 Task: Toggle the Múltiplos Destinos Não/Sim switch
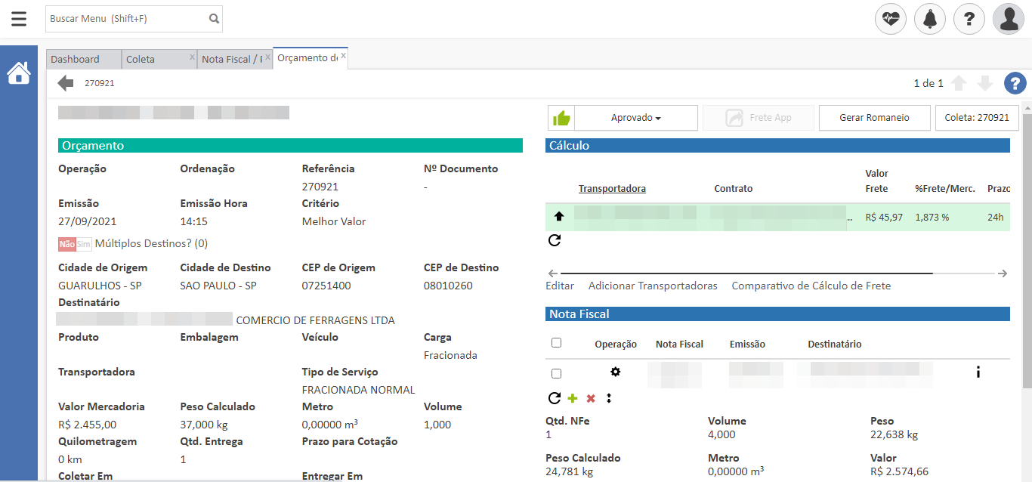[75, 244]
